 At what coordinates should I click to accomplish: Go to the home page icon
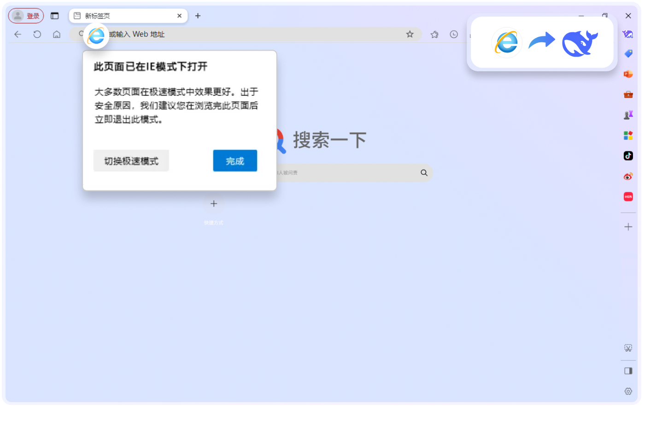click(x=57, y=34)
